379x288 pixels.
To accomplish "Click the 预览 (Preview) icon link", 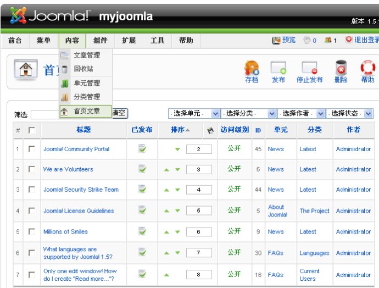I will [283, 40].
